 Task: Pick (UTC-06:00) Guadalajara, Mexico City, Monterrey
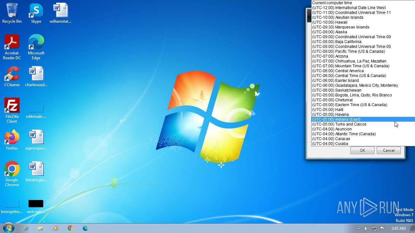pyautogui.click(x=363, y=85)
